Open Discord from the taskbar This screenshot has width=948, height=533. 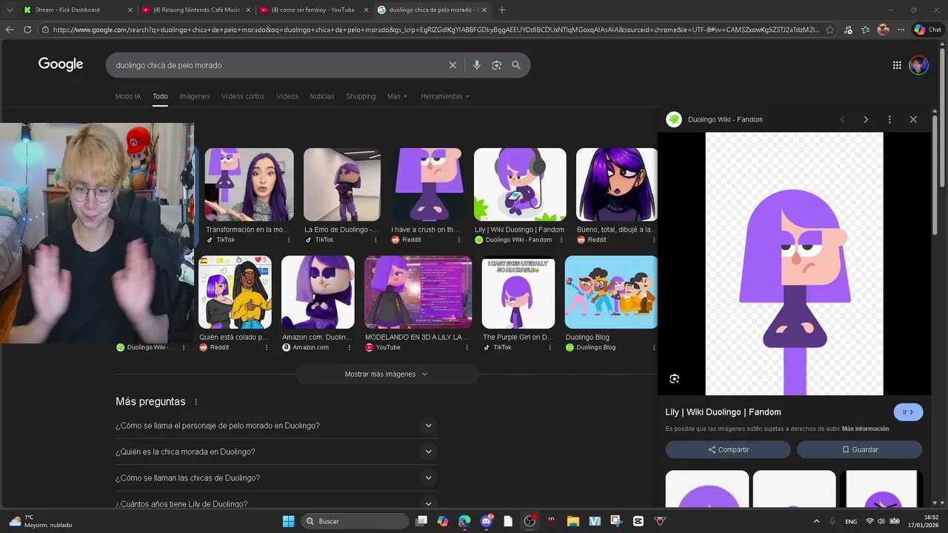(487, 521)
